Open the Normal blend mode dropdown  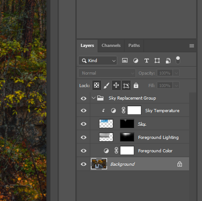(x=107, y=73)
